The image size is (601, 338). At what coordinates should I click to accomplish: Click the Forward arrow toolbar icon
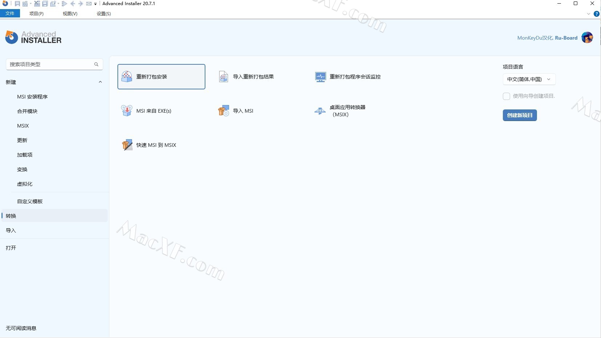coord(81,4)
